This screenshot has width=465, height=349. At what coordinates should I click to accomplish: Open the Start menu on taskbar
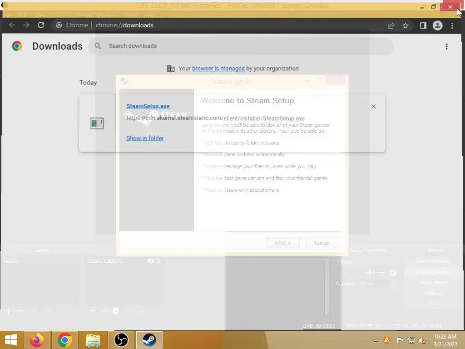[11, 340]
